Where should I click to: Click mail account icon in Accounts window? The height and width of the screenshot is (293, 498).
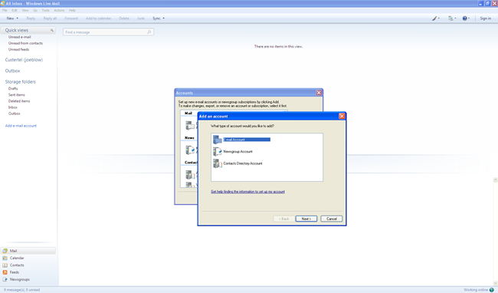(190, 125)
